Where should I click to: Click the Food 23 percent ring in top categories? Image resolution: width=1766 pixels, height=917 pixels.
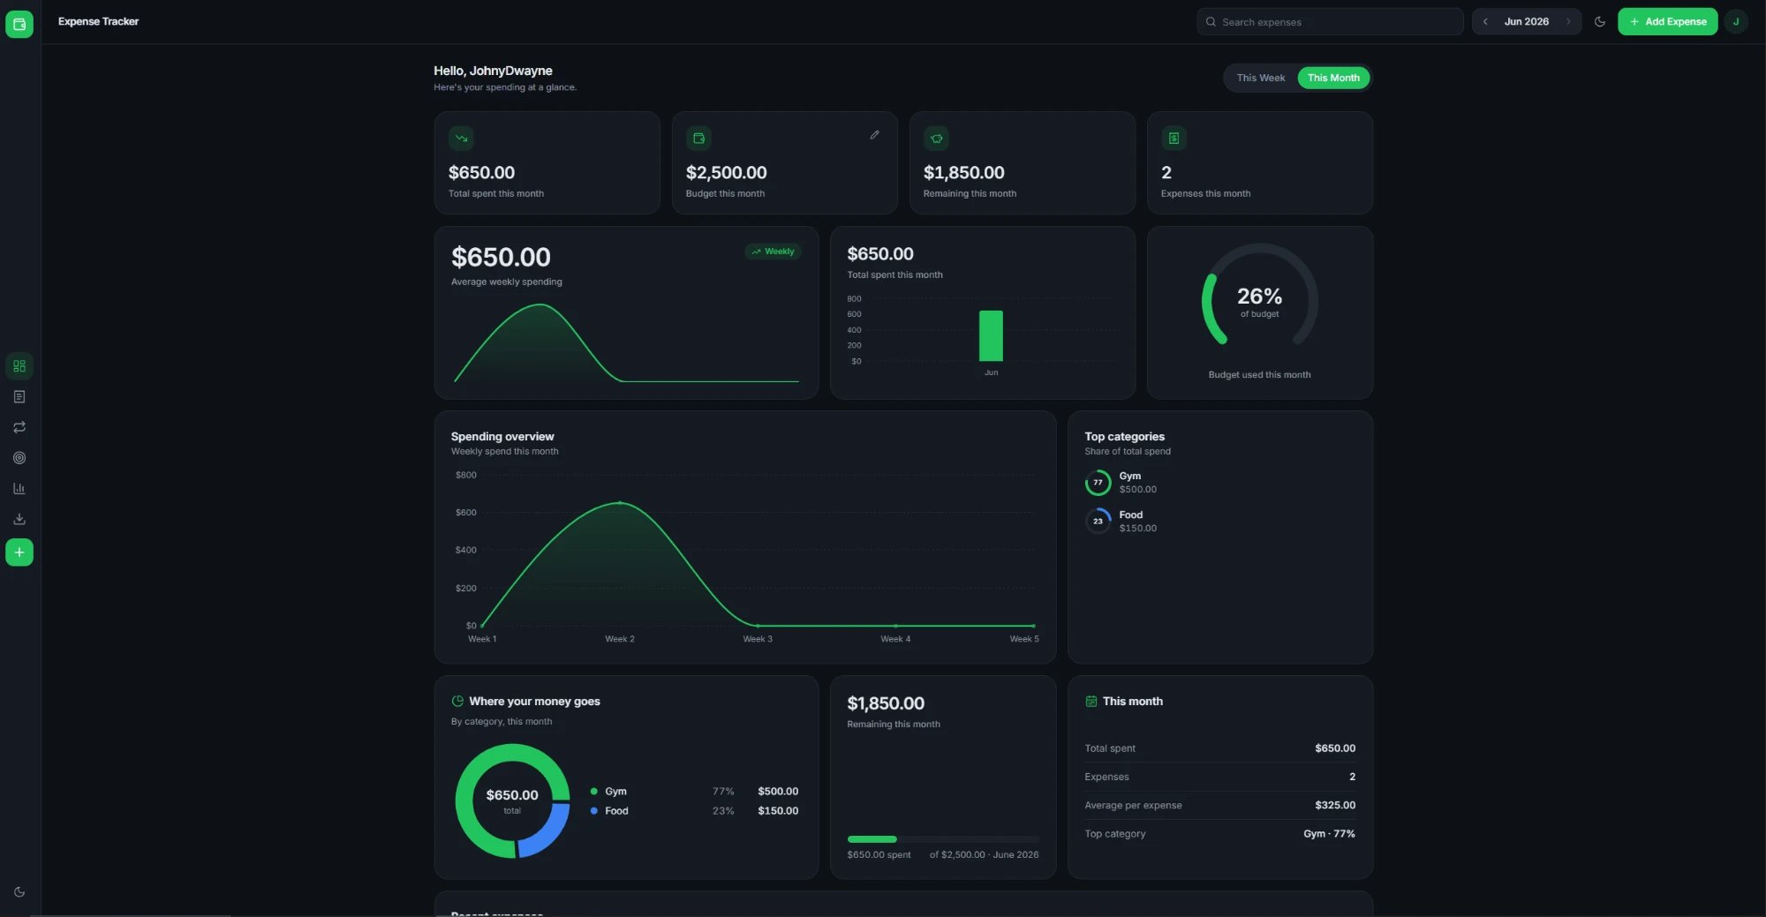tap(1098, 521)
